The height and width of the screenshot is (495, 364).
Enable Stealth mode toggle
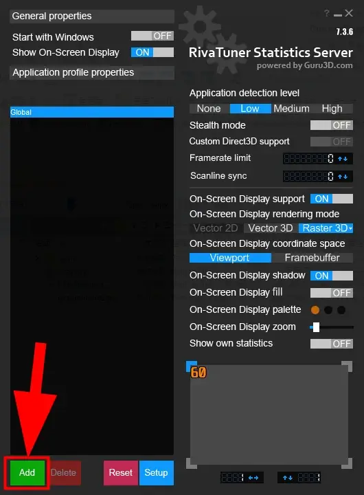tap(332, 125)
